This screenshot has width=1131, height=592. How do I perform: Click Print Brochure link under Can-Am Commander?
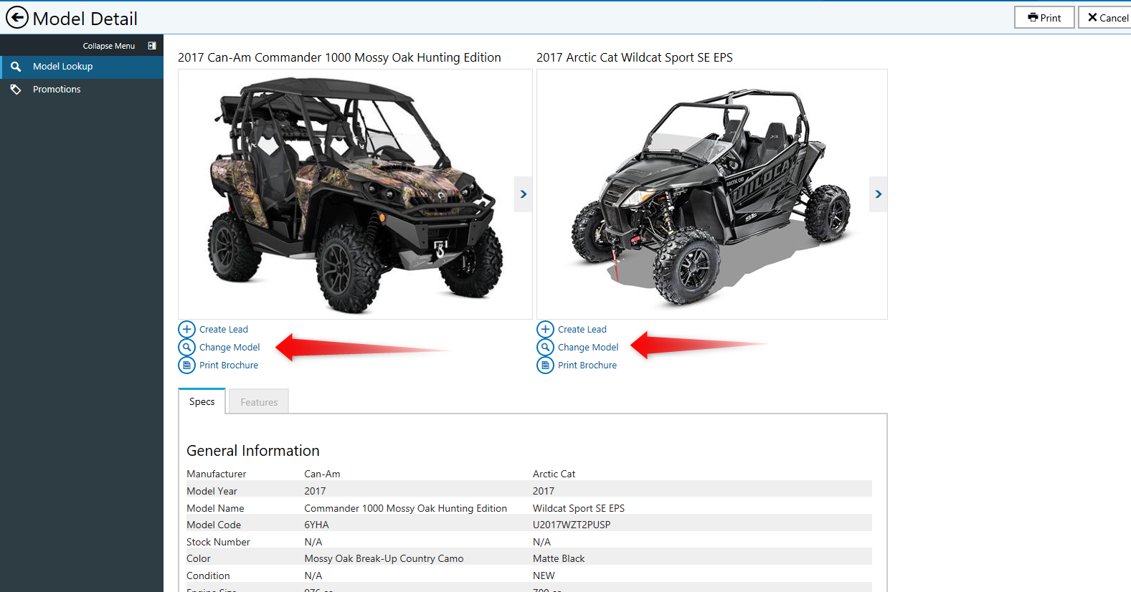229,366
